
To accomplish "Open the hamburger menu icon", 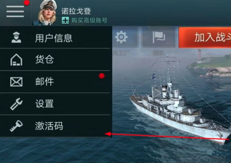I will pyautogui.click(x=15, y=11).
